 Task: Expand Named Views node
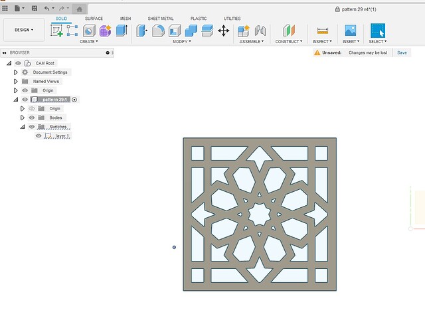(15, 81)
